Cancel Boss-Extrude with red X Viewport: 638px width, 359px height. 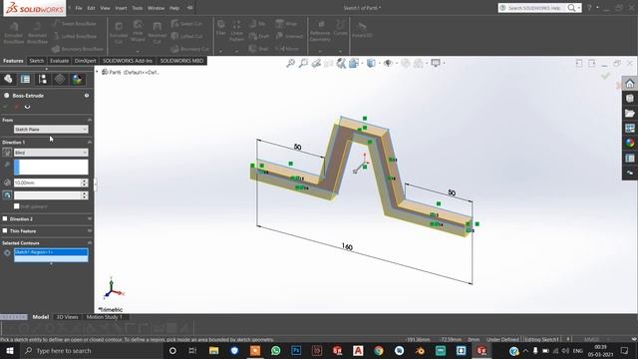coord(17,107)
